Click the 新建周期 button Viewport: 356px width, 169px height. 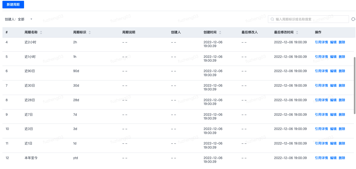point(13,5)
